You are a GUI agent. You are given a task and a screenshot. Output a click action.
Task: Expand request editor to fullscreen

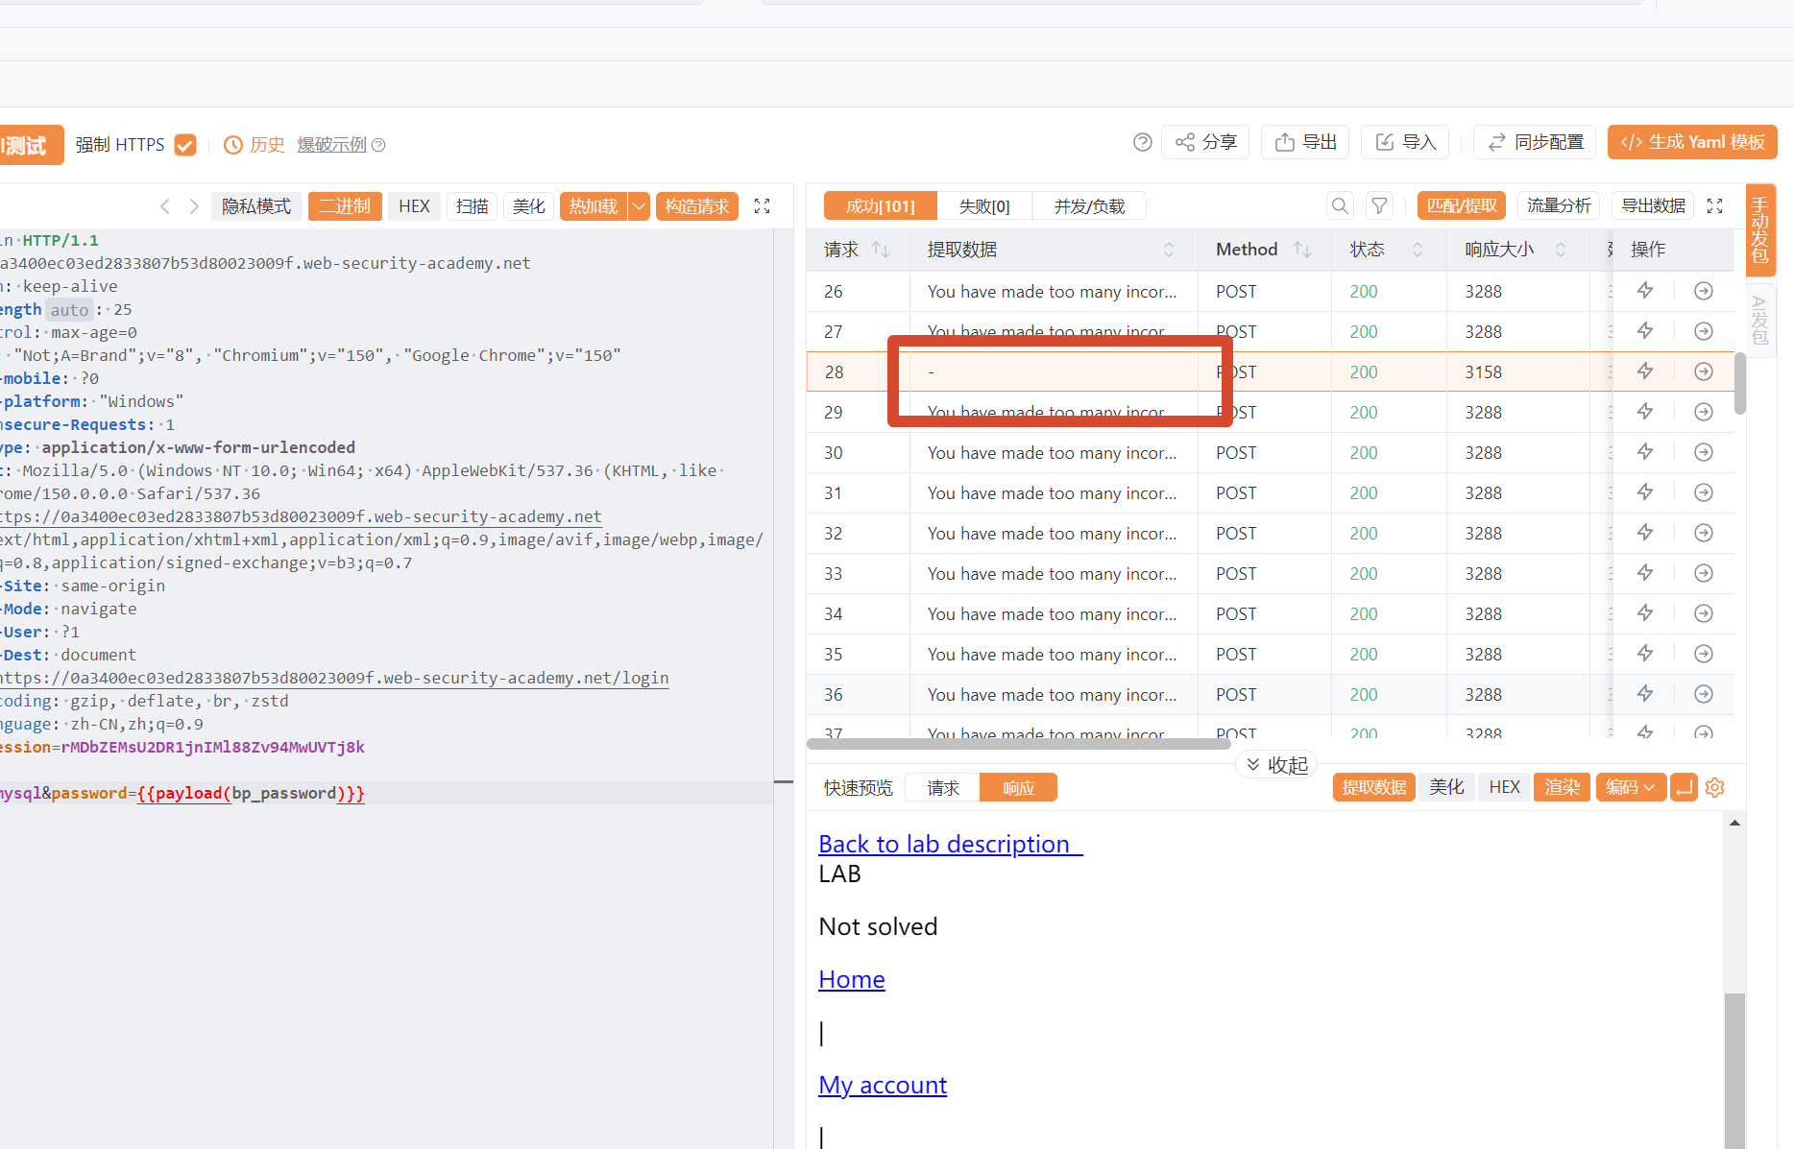click(x=763, y=205)
